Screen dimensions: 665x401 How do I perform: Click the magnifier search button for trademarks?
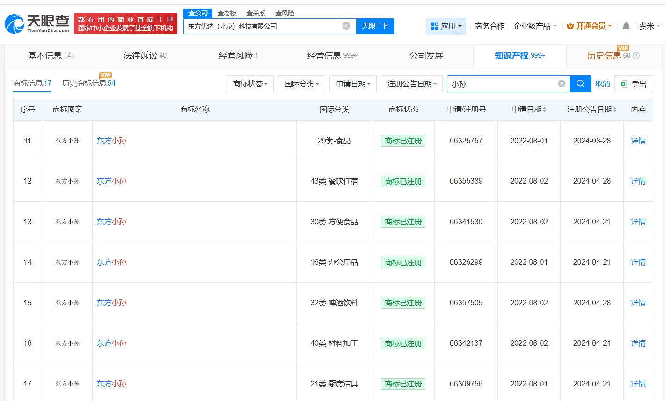point(580,83)
